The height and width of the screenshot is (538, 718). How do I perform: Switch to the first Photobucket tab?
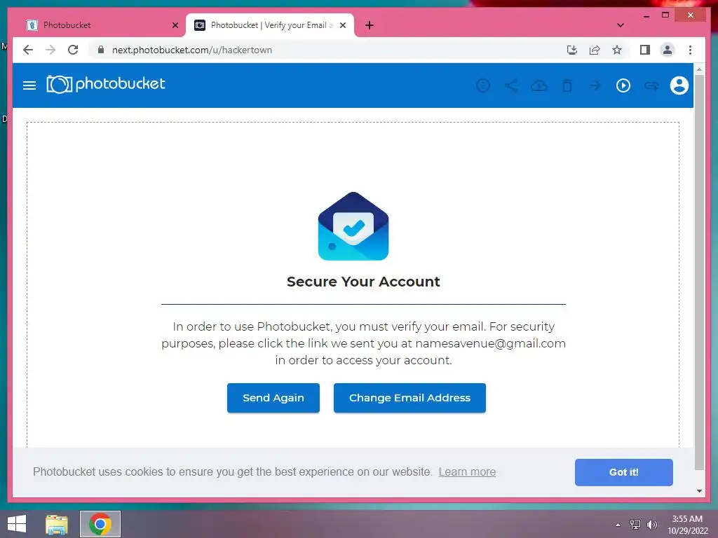click(x=101, y=25)
